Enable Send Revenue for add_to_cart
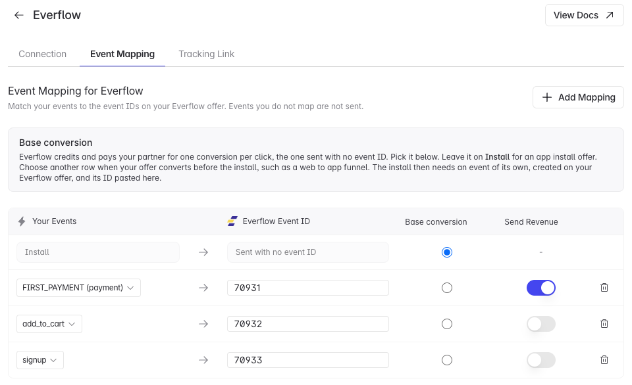632x385 pixels. 541,324
